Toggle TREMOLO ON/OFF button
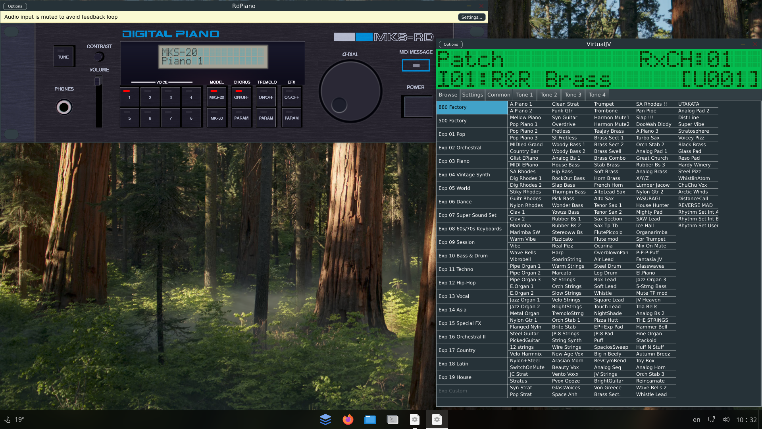This screenshot has height=429, width=762. coord(266,97)
